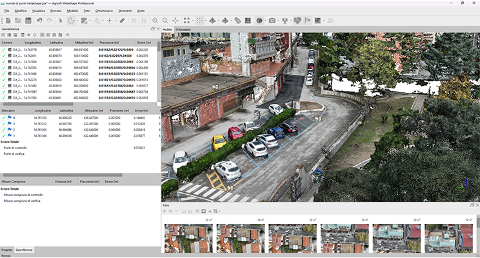Toggle the markers flag display icon
Screen dimensions: 480x258
pyautogui.click(x=308, y=21)
